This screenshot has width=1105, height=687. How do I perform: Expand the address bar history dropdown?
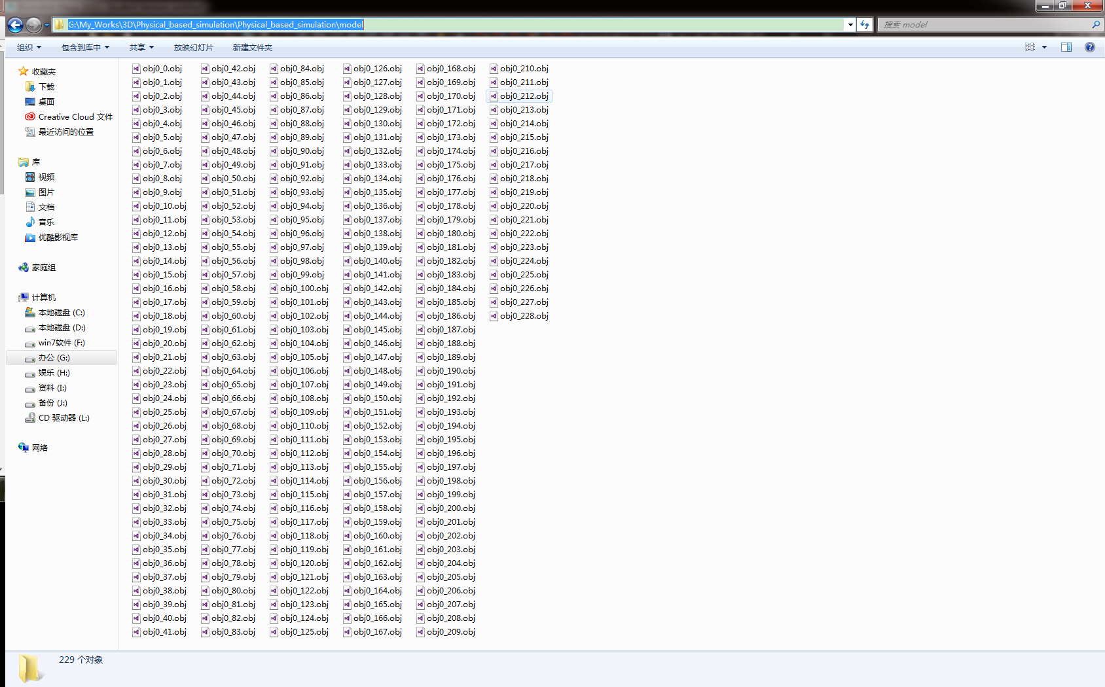point(850,25)
